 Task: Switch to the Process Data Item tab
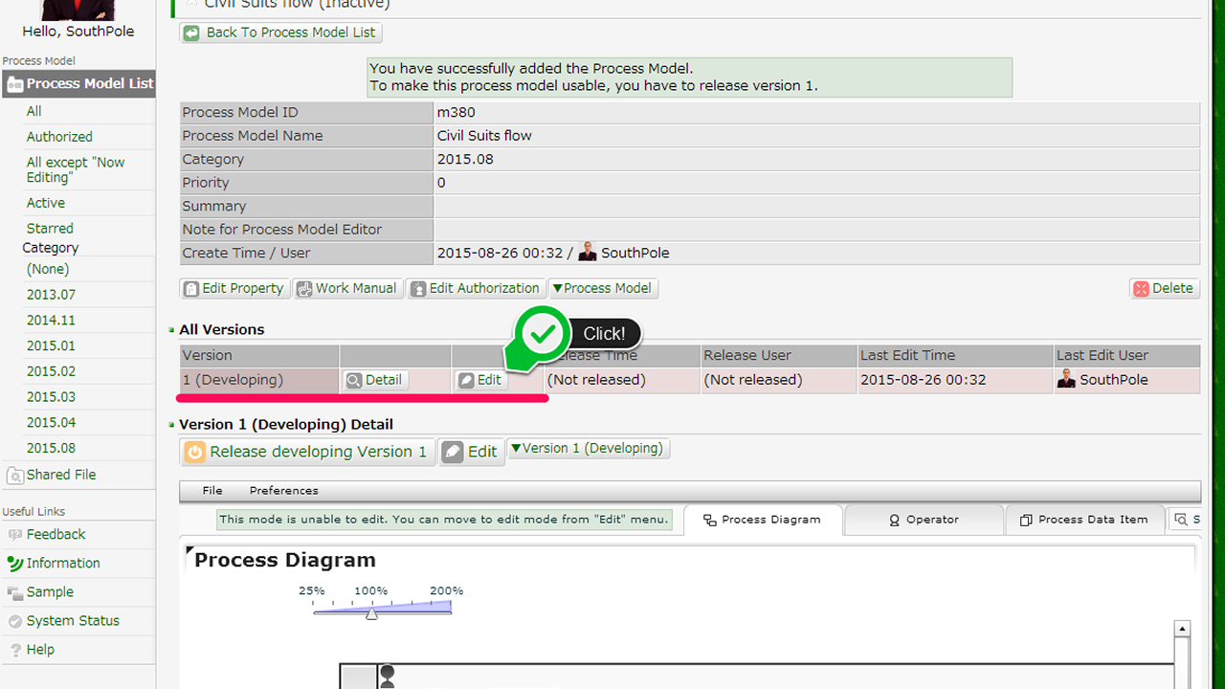pos(1083,520)
